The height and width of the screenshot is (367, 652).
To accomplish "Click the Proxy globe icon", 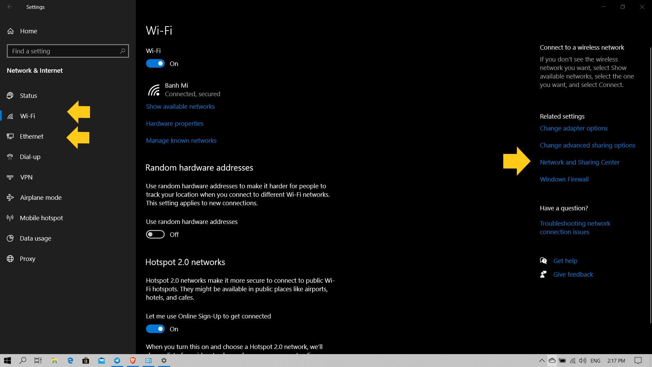I will [10, 259].
